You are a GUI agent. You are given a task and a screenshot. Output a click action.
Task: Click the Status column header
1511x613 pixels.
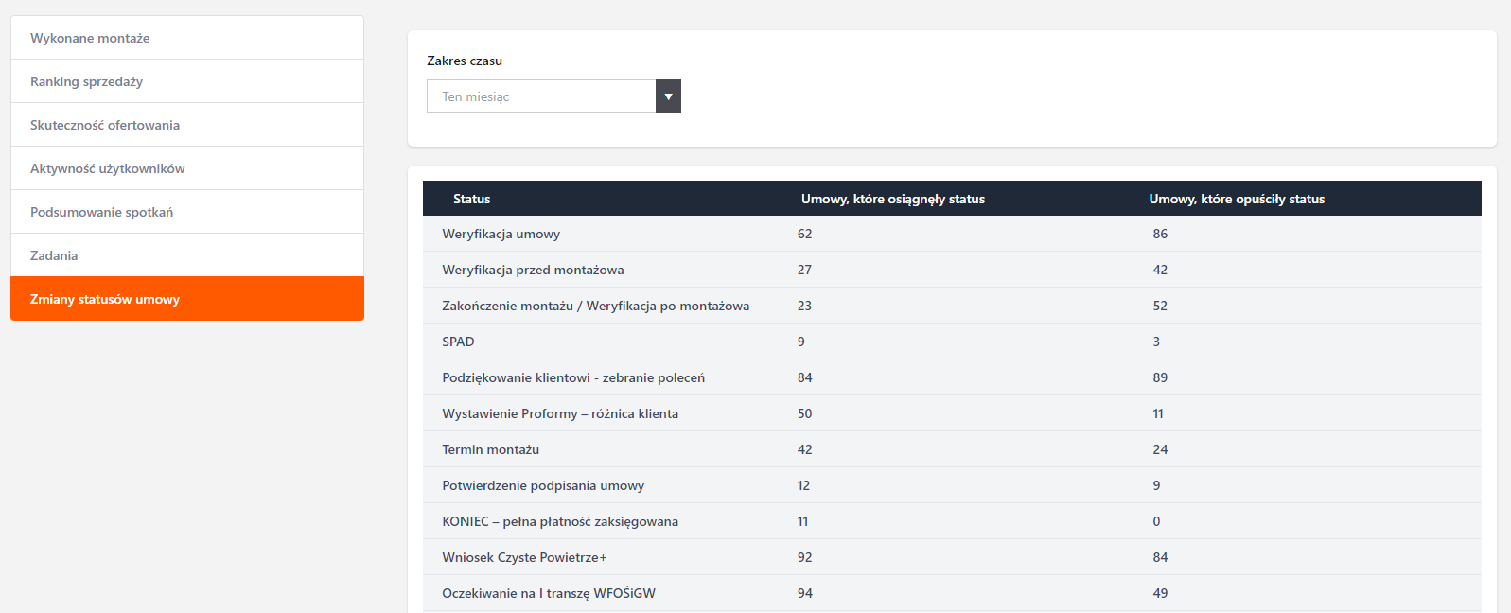471,199
